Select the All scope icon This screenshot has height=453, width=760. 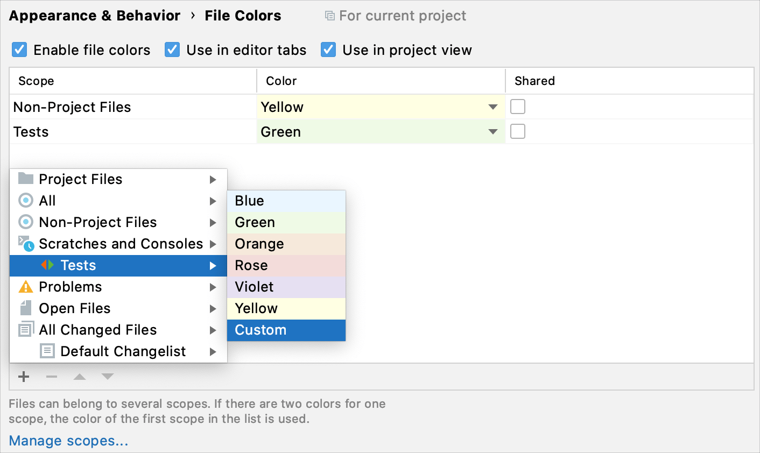[25, 200]
